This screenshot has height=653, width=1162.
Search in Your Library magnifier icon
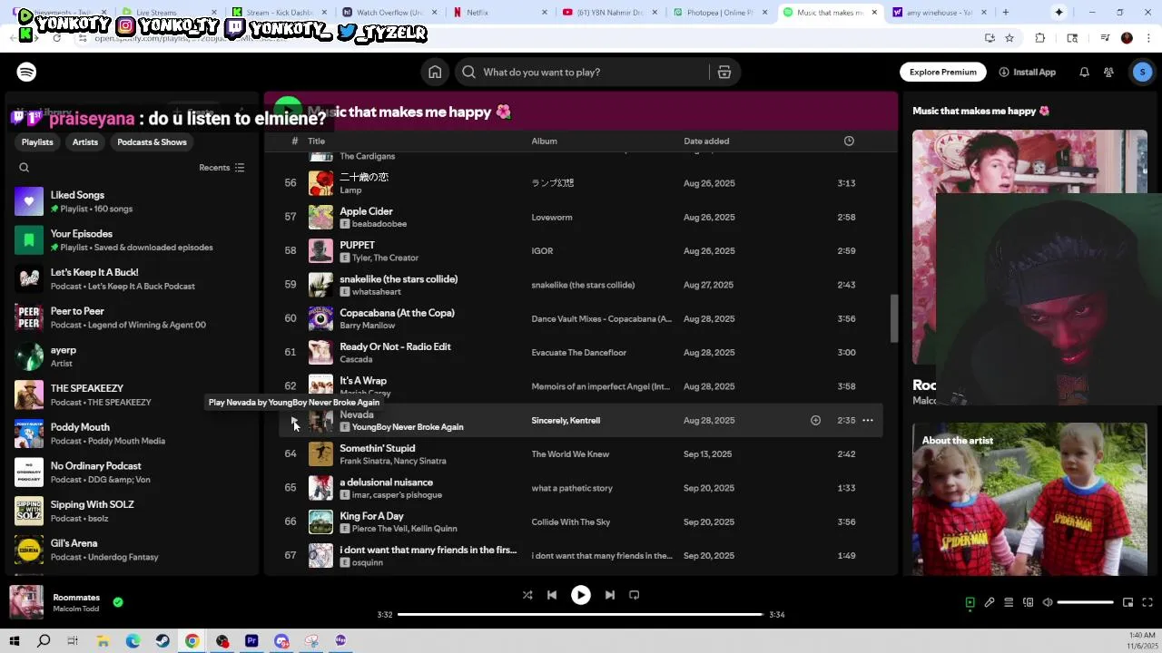coord(25,168)
